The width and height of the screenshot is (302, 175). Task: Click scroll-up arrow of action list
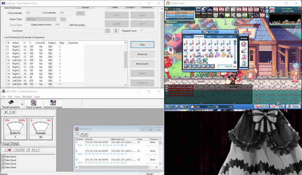tap(126, 43)
